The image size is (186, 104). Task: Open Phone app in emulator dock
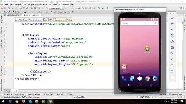[124, 79]
